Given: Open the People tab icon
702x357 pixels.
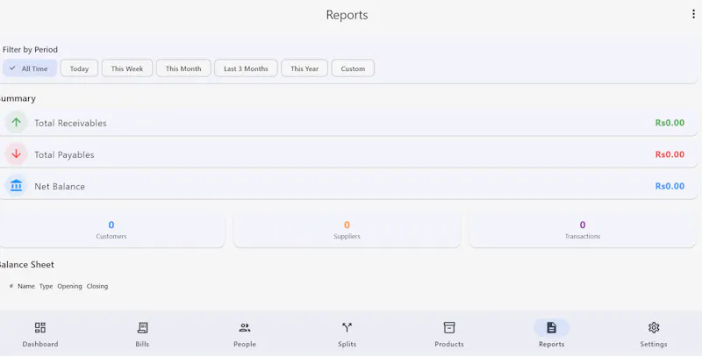Looking at the screenshot, I should [245, 327].
